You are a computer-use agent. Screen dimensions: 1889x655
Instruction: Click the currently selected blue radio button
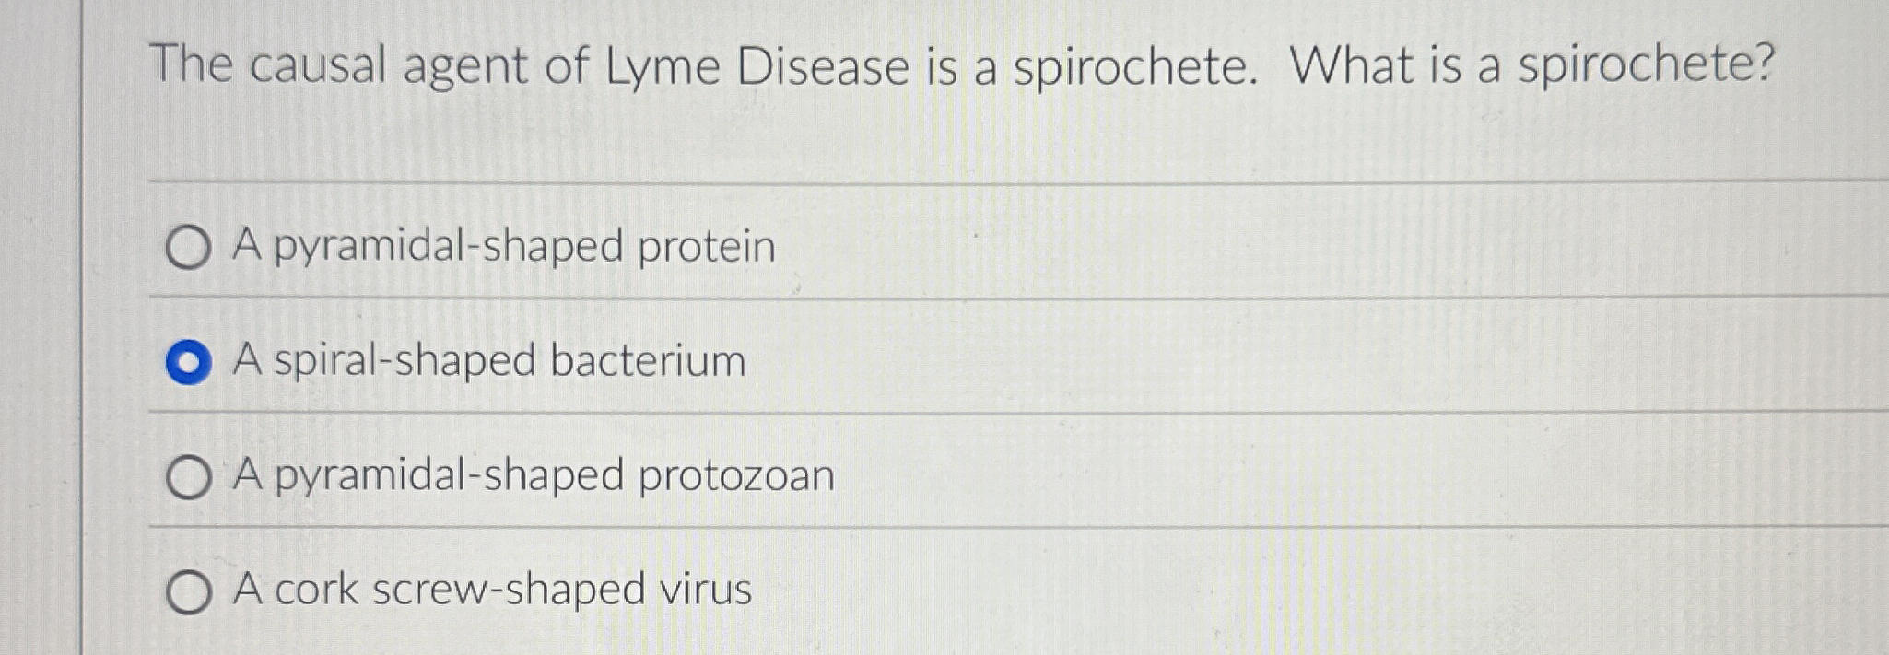[x=189, y=361]
